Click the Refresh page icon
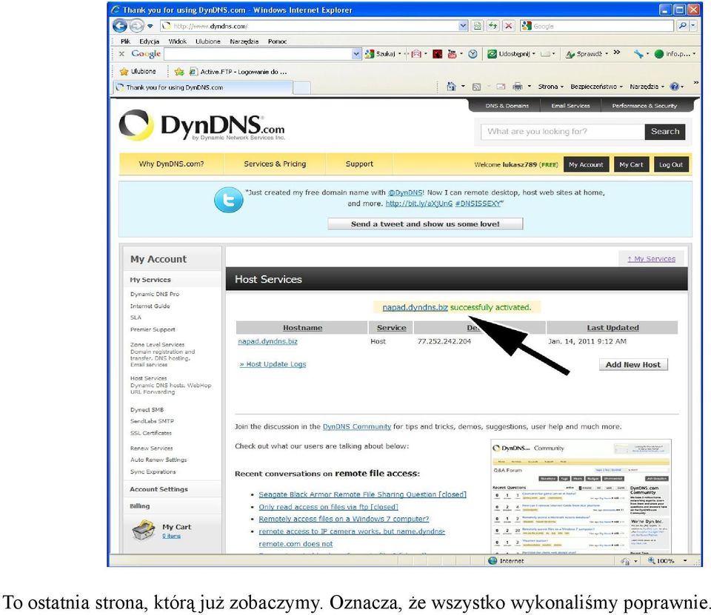 pos(493,26)
